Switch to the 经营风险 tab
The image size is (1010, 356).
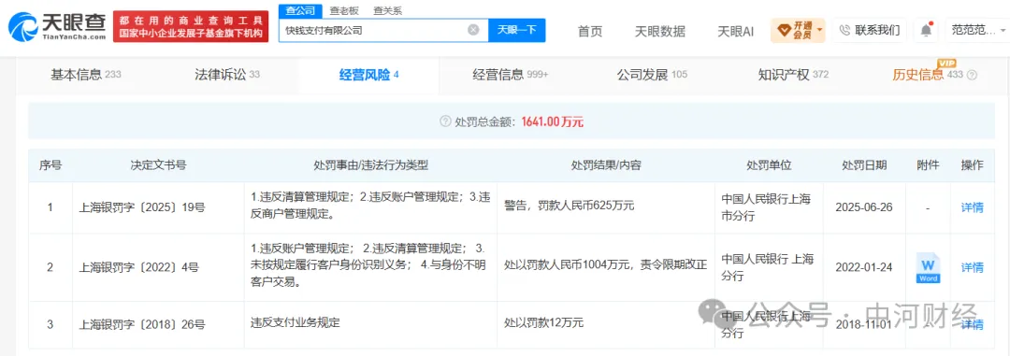click(x=369, y=75)
